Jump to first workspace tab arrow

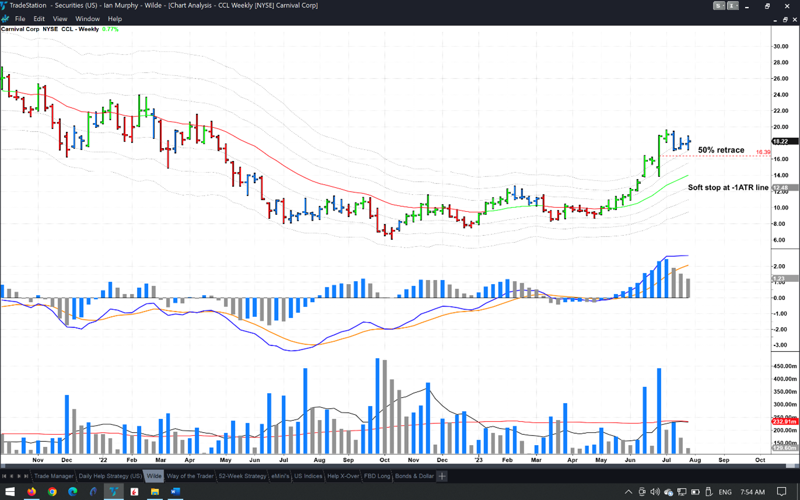coord(5,476)
